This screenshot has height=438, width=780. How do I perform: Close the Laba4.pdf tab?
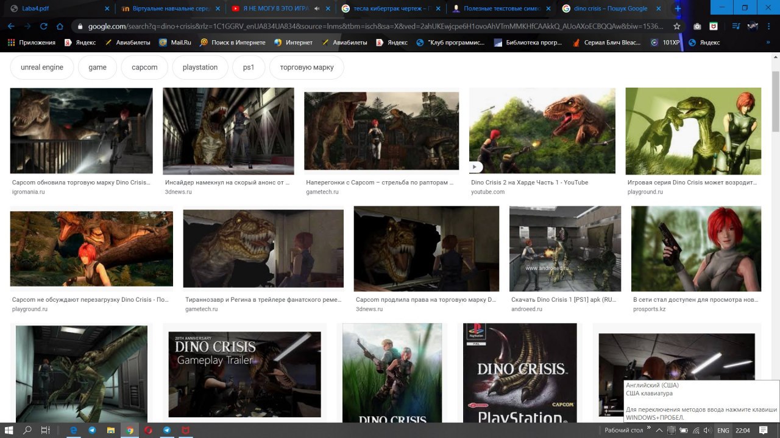[107, 9]
